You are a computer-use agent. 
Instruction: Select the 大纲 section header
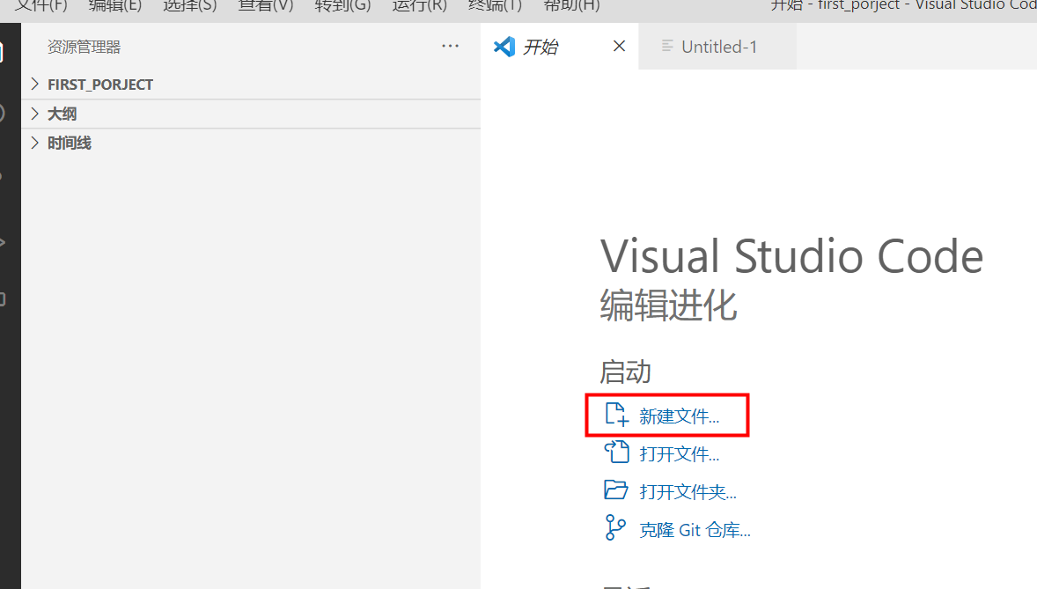[251, 114]
